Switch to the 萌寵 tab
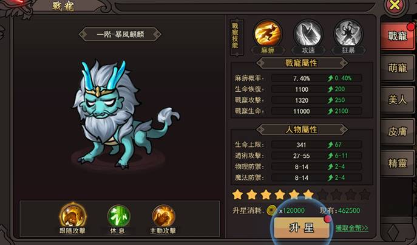This screenshot has width=417, height=245. coord(398,68)
